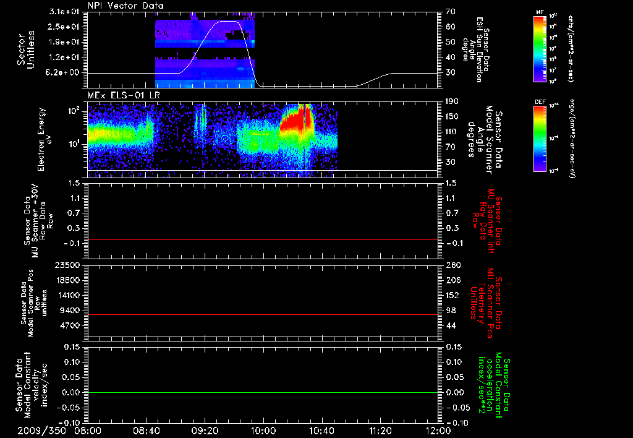This screenshot has height=438, width=633.
Task: Click the 08:00 time axis label
Action: pyautogui.click(x=88, y=431)
